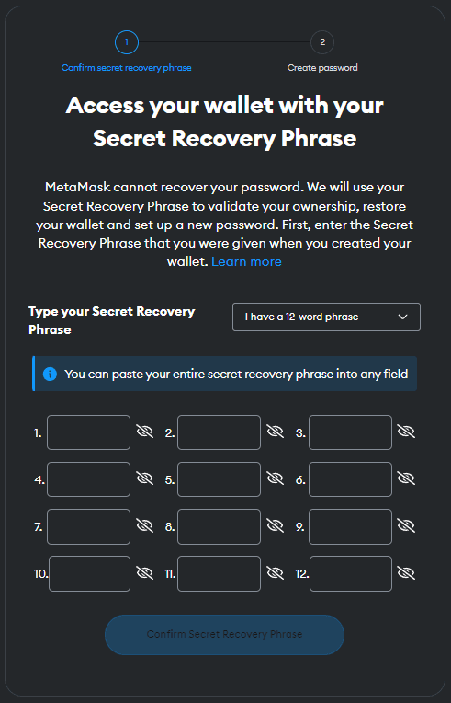Select the first word input field
Viewport: 451px width, 703px height.
[88, 432]
